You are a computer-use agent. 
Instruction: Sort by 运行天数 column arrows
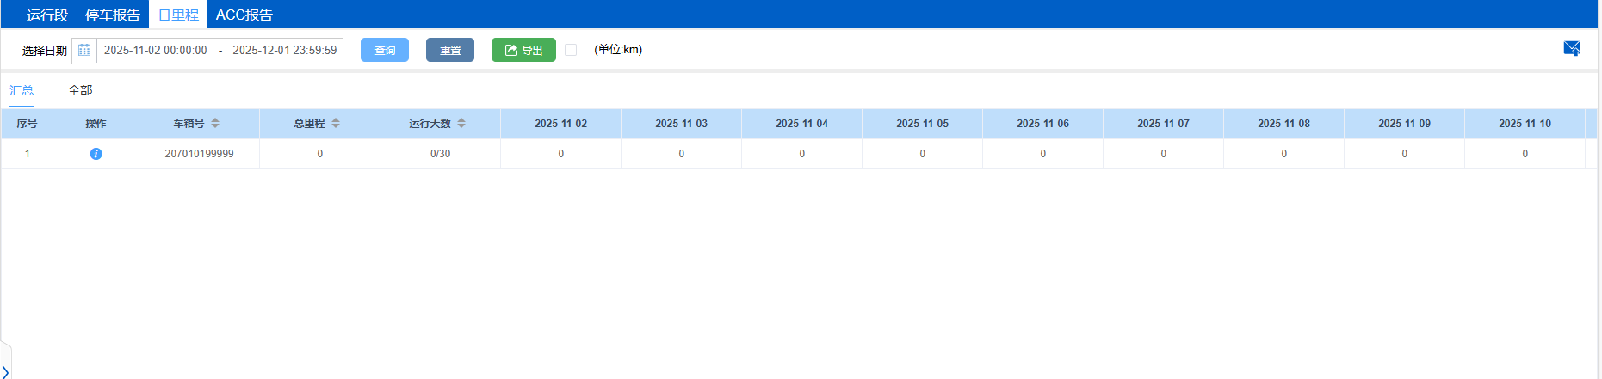tap(461, 124)
